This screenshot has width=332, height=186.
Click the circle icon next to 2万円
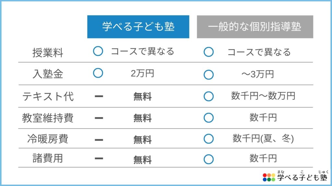point(98,73)
